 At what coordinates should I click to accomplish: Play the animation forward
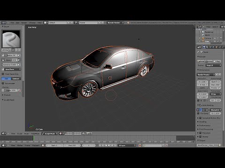[x=109, y=145]
